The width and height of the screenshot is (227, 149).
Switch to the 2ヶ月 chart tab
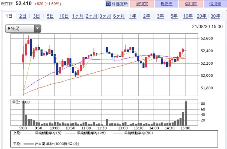tap(91, 16)
